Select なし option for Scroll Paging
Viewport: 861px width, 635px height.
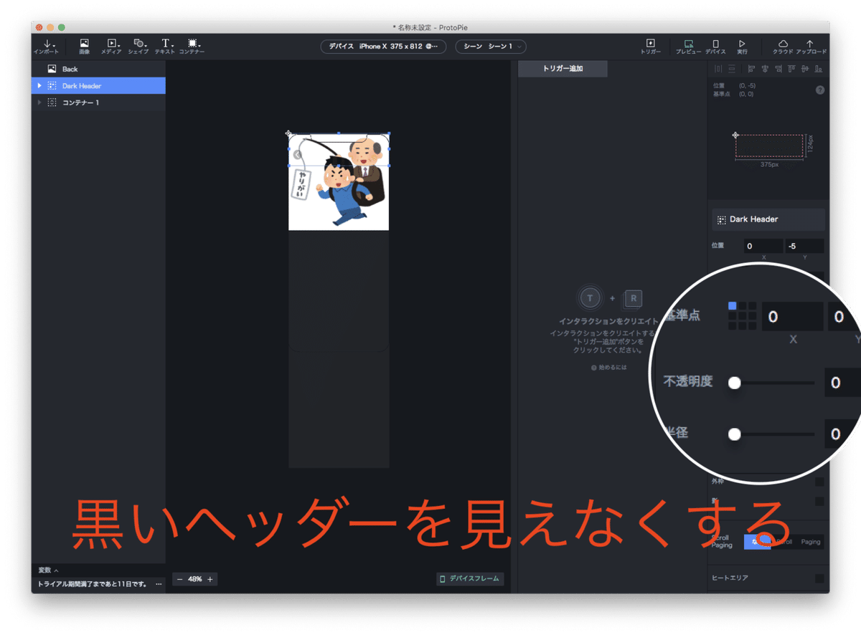757,542
